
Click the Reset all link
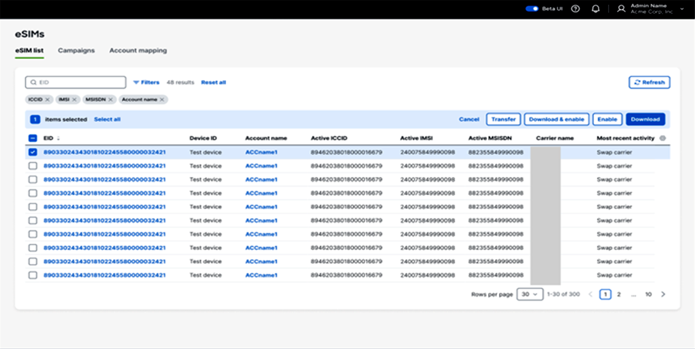point(213,82)
